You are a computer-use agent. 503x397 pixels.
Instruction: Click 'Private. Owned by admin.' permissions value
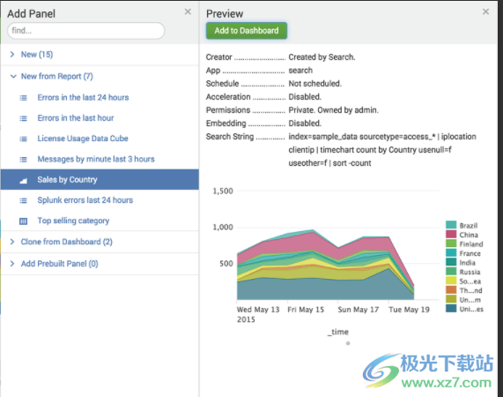(334, 110)
